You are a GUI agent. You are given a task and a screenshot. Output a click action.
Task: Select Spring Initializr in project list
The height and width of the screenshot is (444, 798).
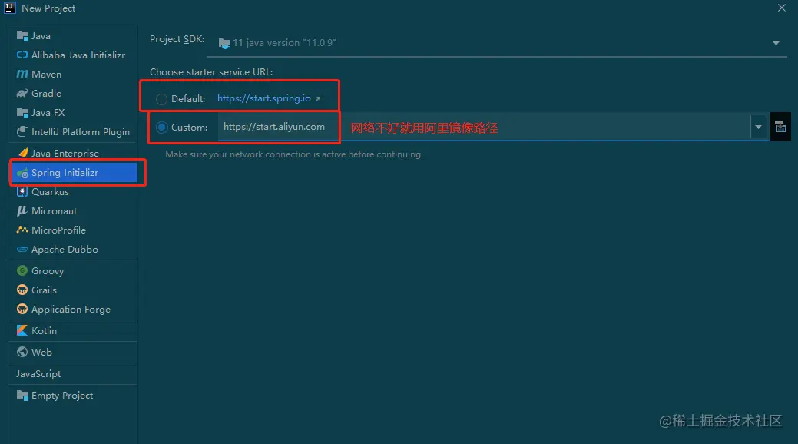pyautogui.click(x=73, y=173)
